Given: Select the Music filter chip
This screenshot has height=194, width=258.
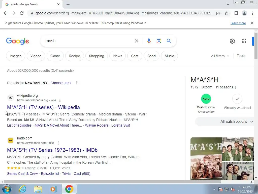Looking at the screenshot, I should 169,56.
